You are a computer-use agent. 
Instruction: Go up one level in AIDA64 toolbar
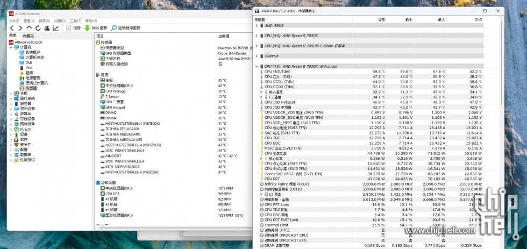29,28
